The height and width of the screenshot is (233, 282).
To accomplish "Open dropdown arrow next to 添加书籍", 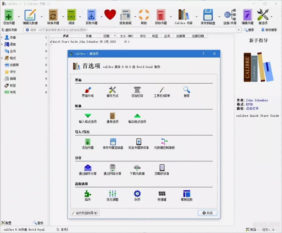I will pyautogui.click(x=19, y=17).
